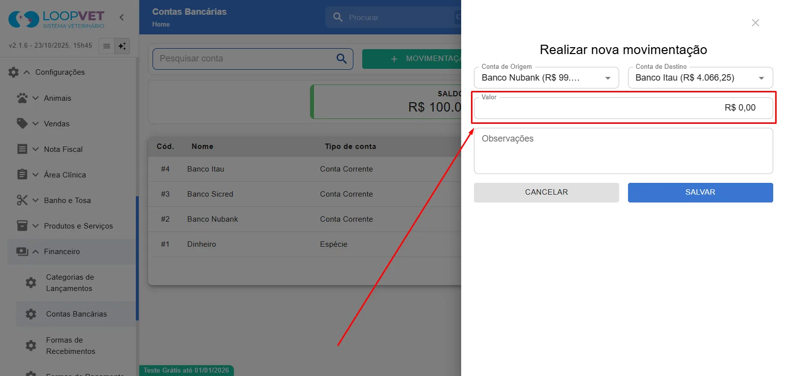The image size is (786, 376).
Task: Collapse sidebar with the left chevron icon
Action: (122, 17)
